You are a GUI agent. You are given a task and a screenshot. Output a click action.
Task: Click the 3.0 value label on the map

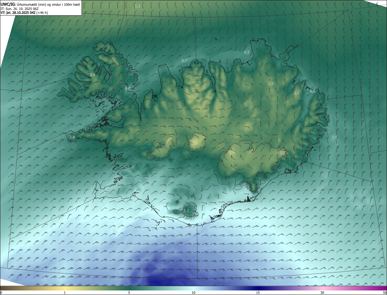(282, 153)
